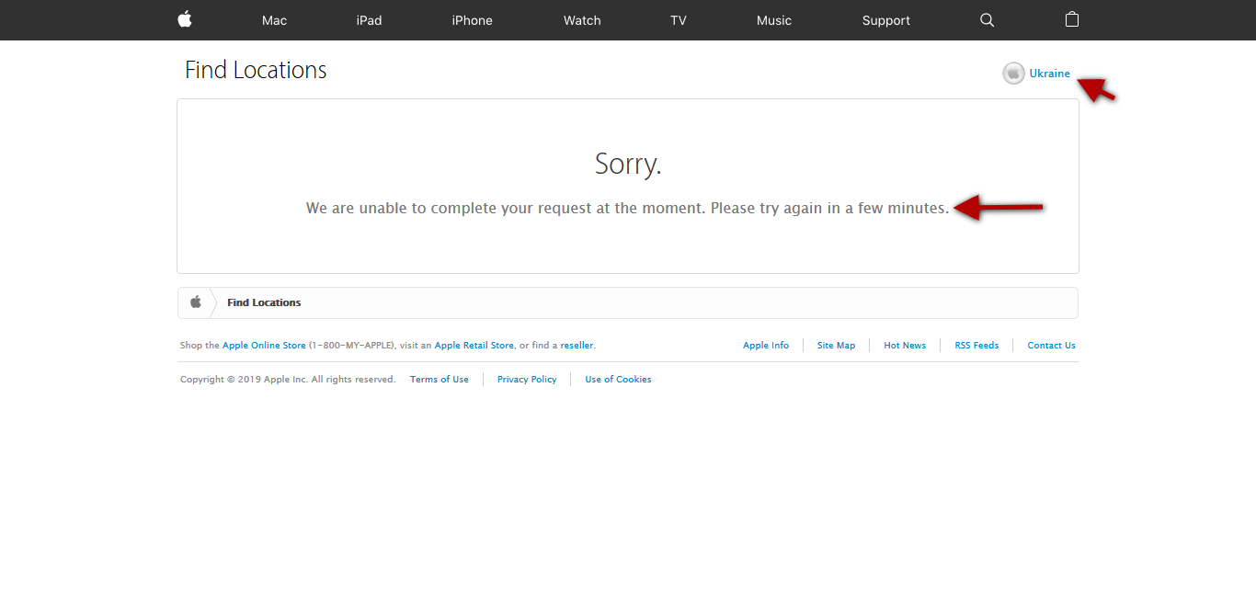Click the "Sorry." error heading

628,164
